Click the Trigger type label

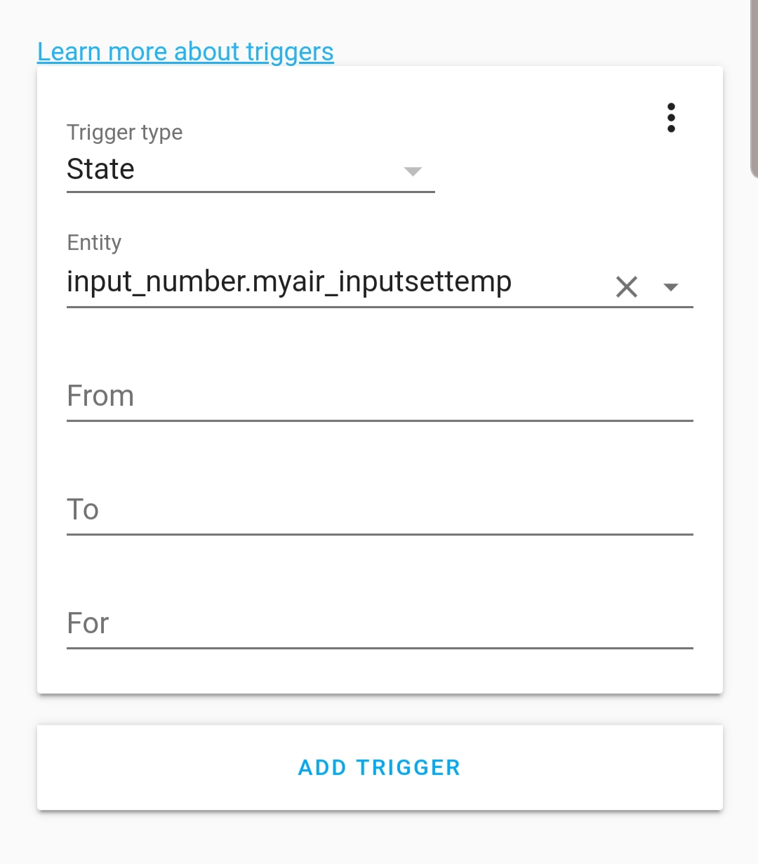[x=124, y=132]
